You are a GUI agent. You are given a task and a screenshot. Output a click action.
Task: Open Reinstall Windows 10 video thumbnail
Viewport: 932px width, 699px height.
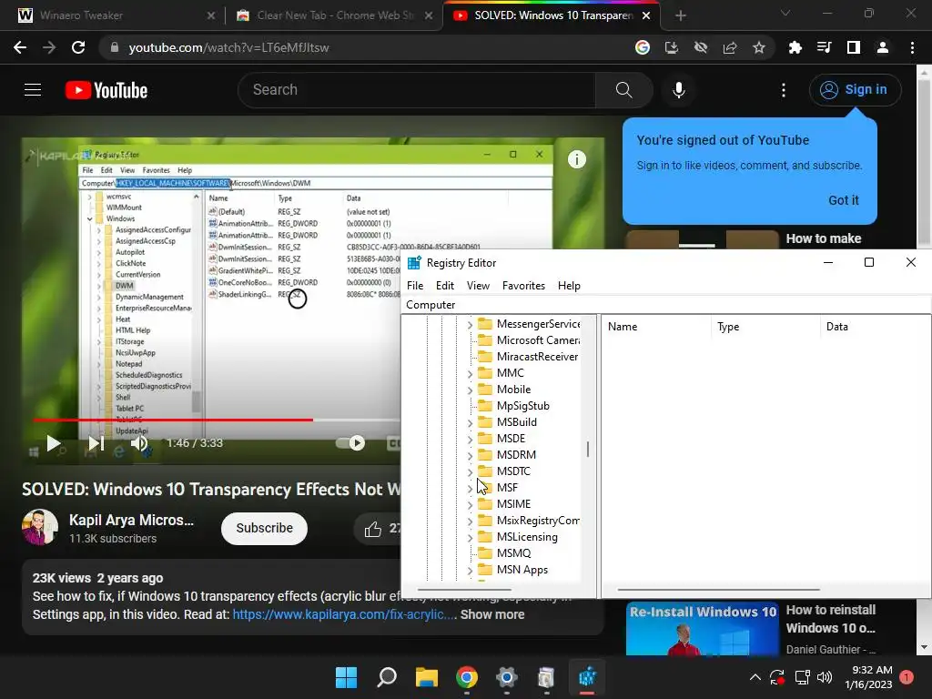pyautogui.click(x=703, y=629)
